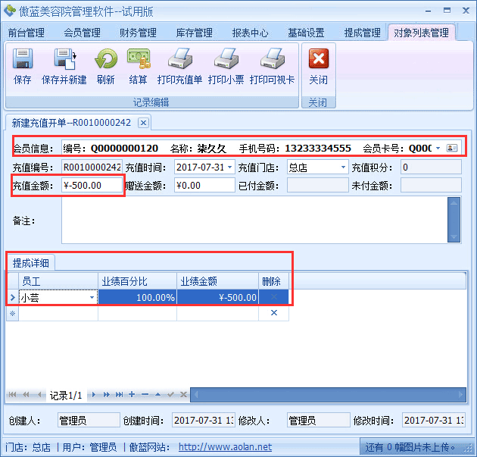Click in the 备注 notes text area

(254, 220)
